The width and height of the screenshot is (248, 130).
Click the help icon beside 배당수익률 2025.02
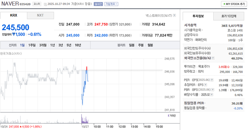[x=212, y=95]
